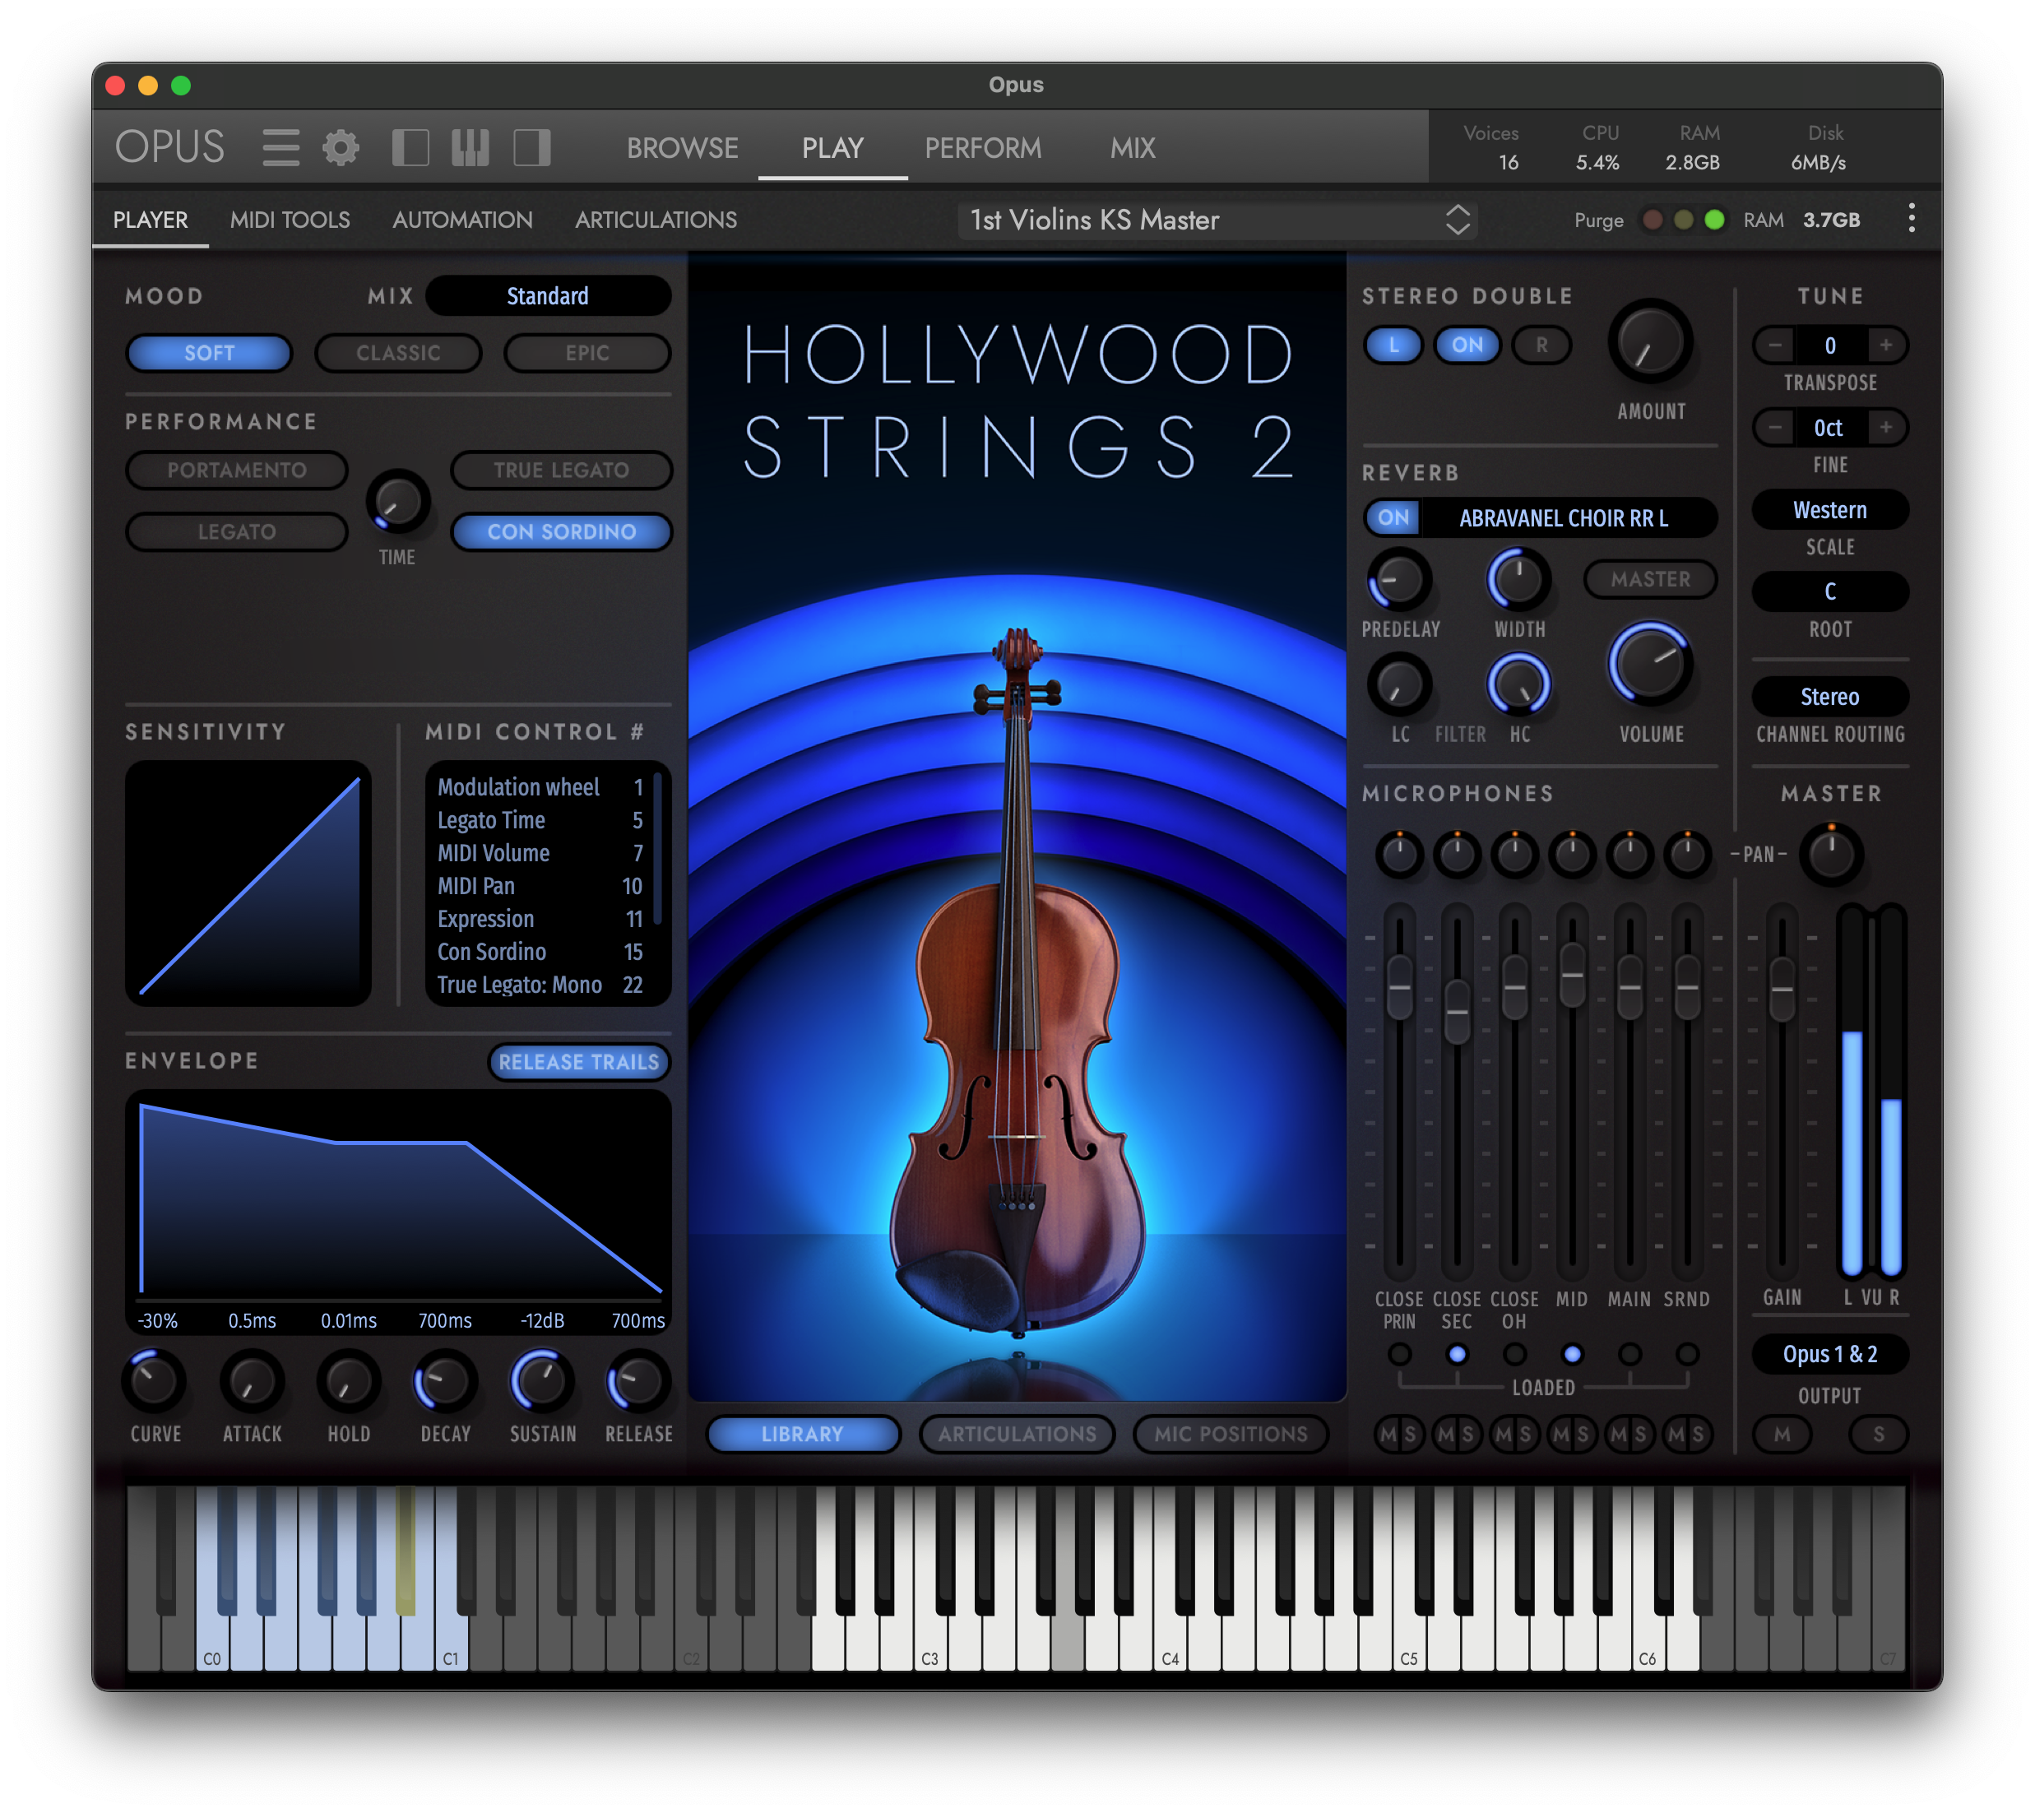Screen dimensions: 2035x1813
Task: Click the reverb Master button
Action: click(1651, 579)
